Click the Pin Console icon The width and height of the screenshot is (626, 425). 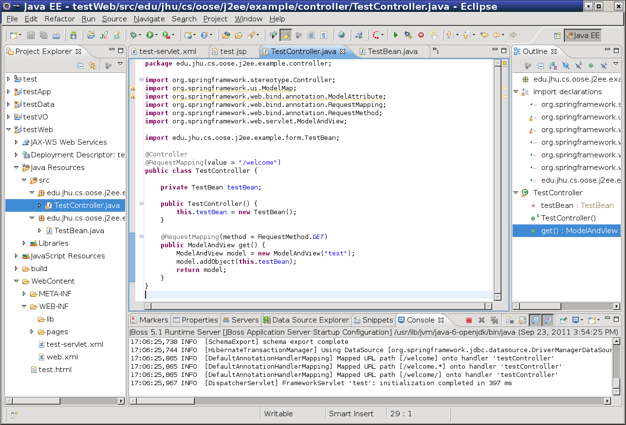(564, 320)
